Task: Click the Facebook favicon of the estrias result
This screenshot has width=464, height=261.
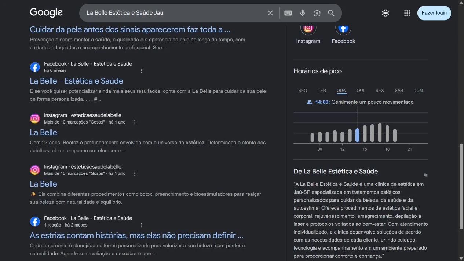Action: coord(35,221)
